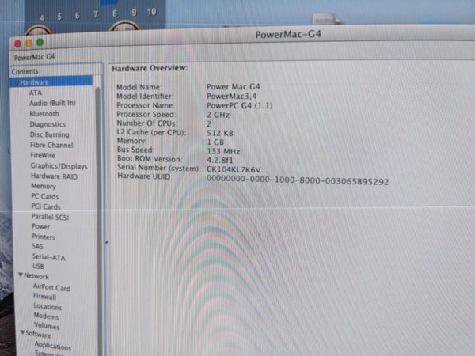Click the yellow minimize window button
Viewport: 475px width, 356px height.
(x=28, y=42)
